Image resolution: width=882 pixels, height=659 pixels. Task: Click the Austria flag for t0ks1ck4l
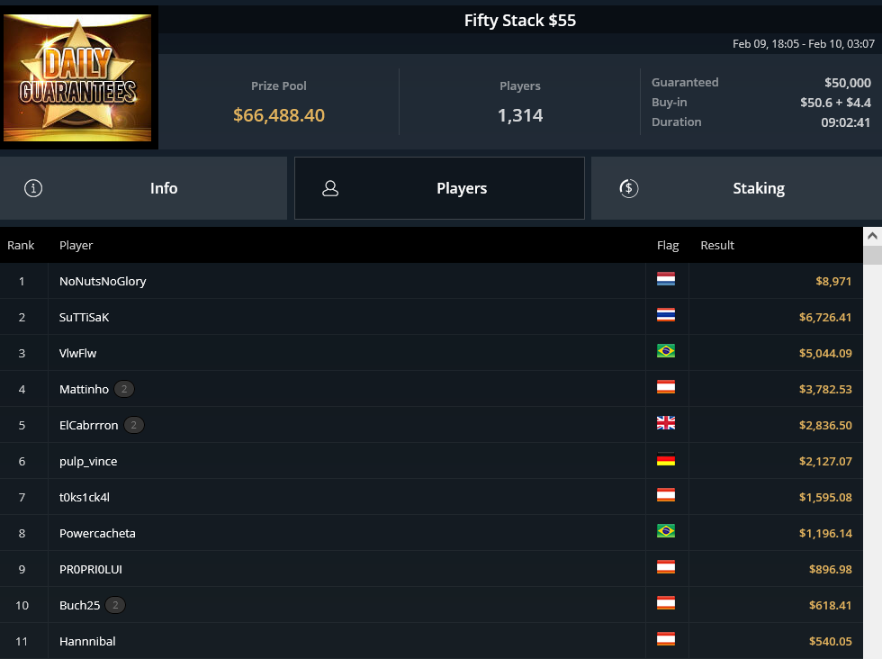pos(666,495)
